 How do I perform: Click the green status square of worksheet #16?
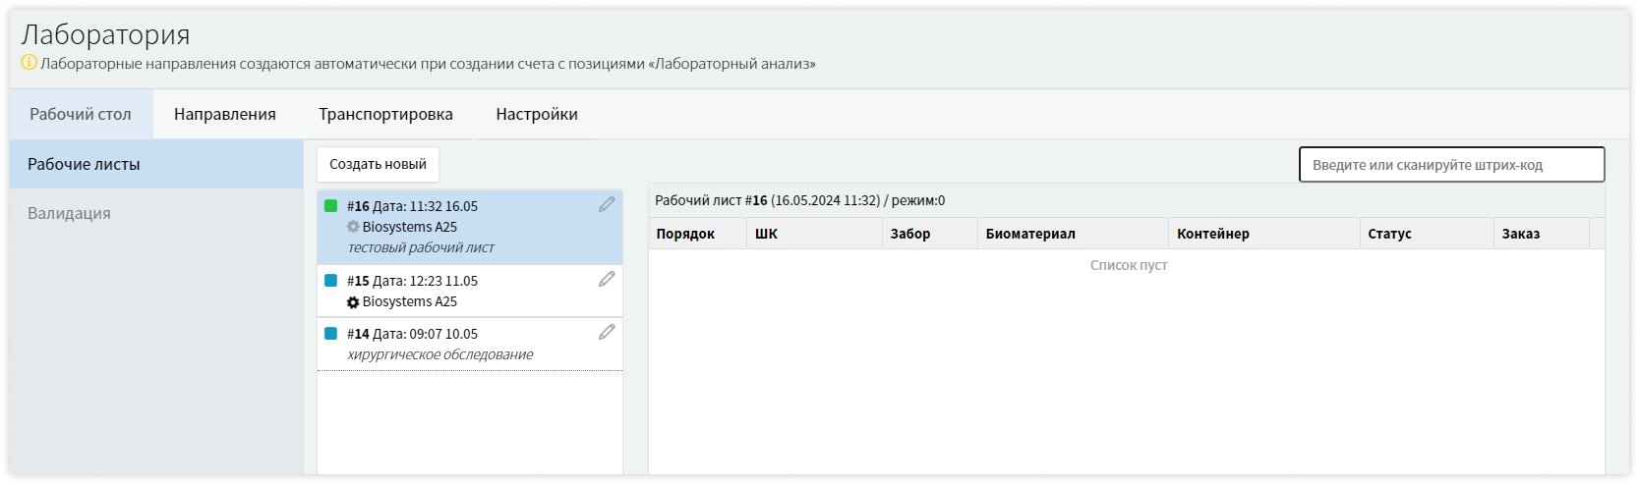pyautogui.click(x=331, y=206)
